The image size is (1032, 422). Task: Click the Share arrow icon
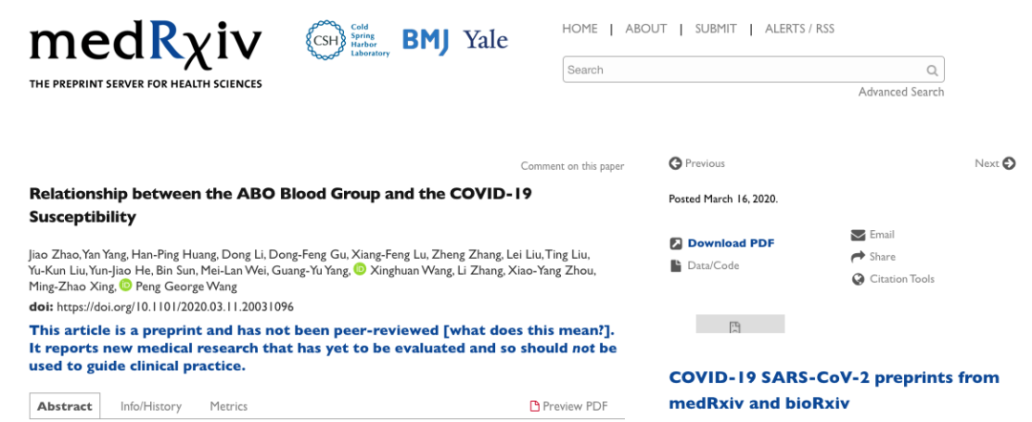coord(857,257)
